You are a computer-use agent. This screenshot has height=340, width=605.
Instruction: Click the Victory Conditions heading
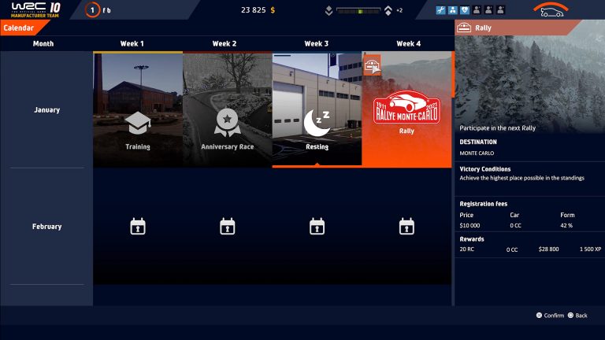pyautogui.click(x=485, y=169)
